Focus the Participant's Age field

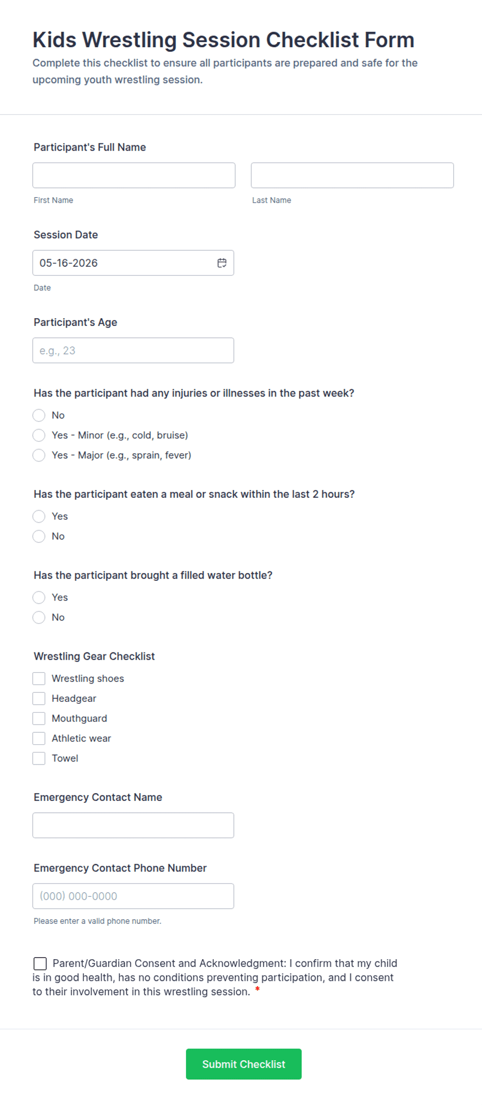[133, 350]
